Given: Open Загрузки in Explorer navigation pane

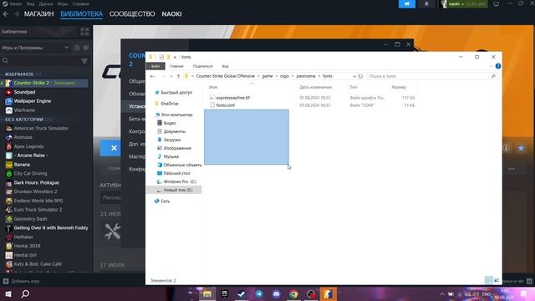Looking at the screenshot, I should pyautogui.click(x=171, y=140).
